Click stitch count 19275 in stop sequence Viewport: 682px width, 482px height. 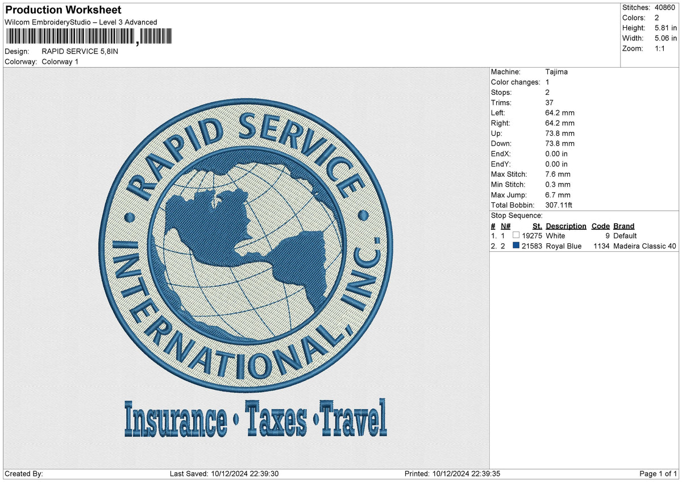click(x=533, y=235)
